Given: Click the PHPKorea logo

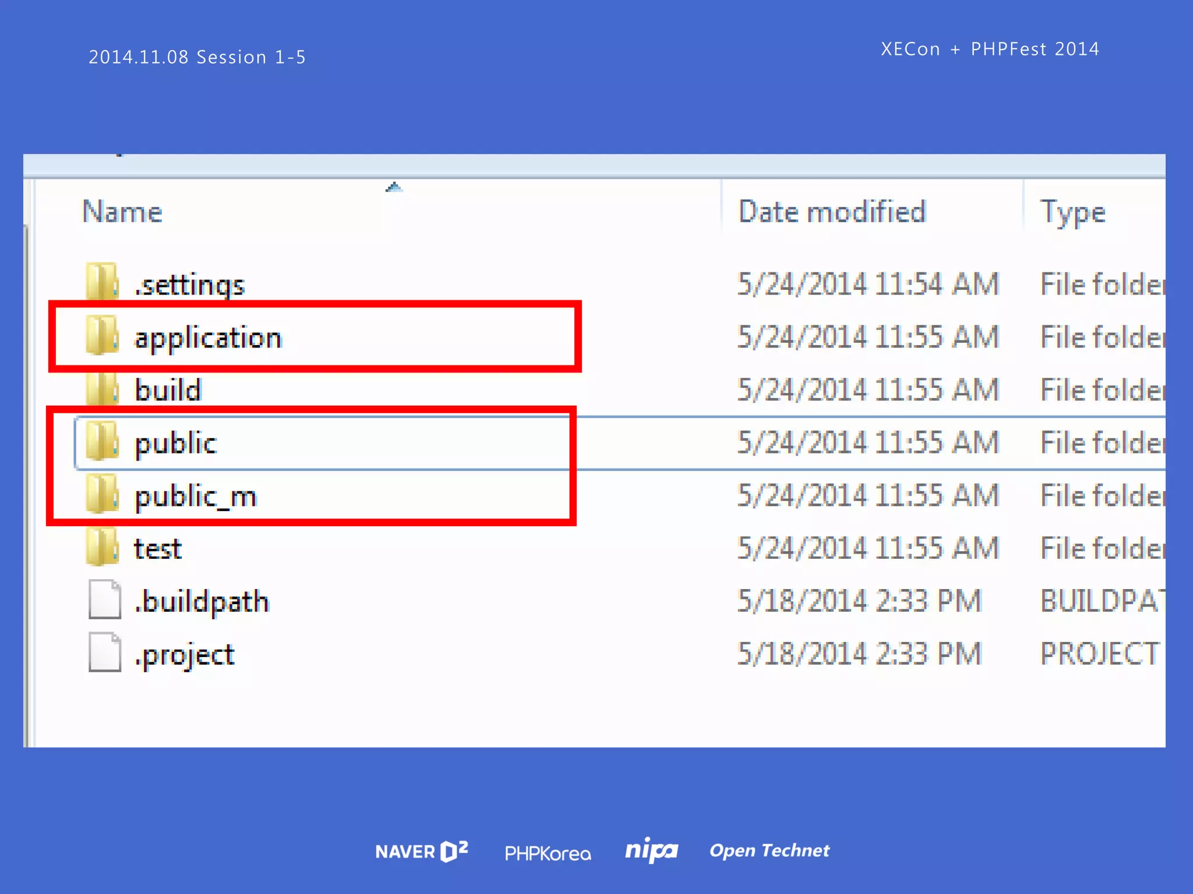Looking at the screenshot, I should click(x=548, y=853).
